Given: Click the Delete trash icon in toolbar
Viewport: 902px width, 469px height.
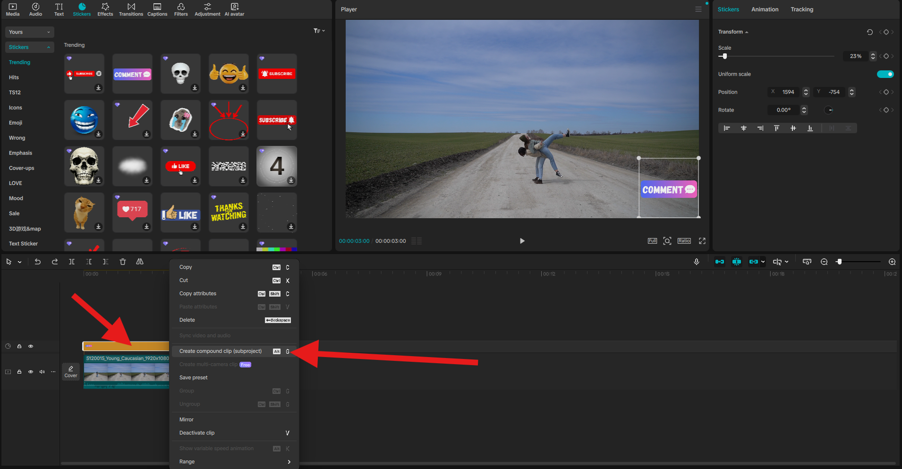Looking at the screenshot, I should click(123, 262).
